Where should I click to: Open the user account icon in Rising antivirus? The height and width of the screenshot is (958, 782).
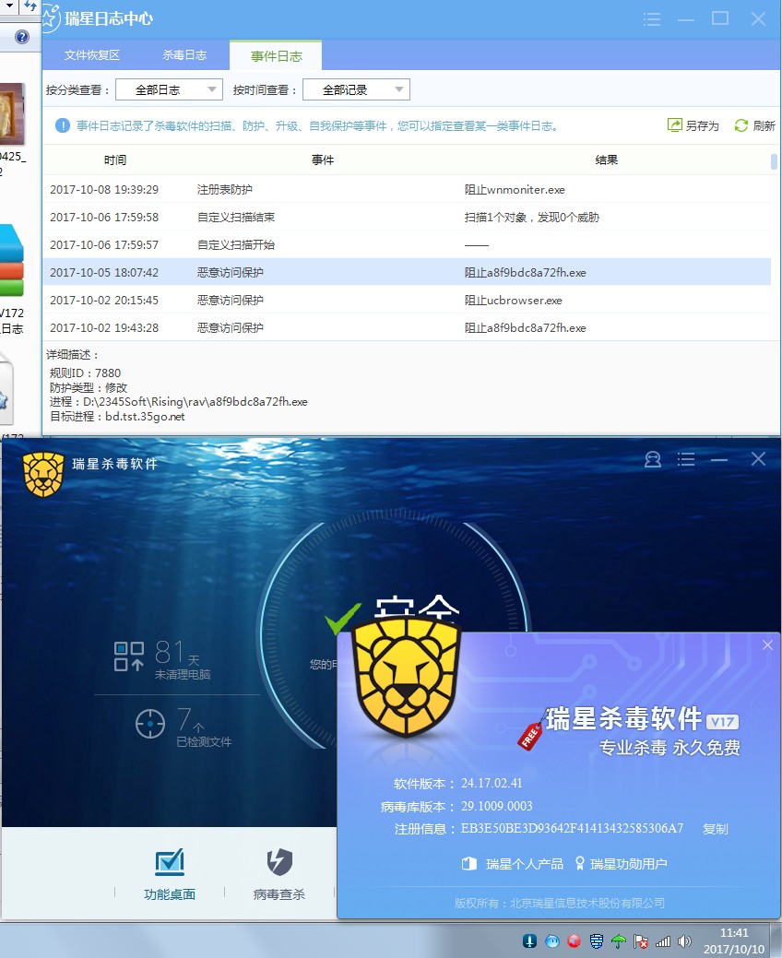pyautogui.click(x=653, y=459)
